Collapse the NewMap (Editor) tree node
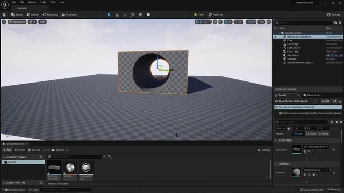 pos(279,33)
